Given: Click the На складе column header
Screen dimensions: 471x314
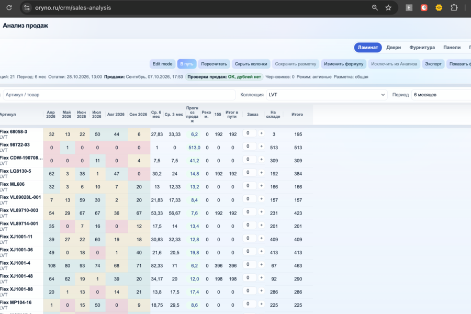Looking at the screenshot, I should point(273,115).
